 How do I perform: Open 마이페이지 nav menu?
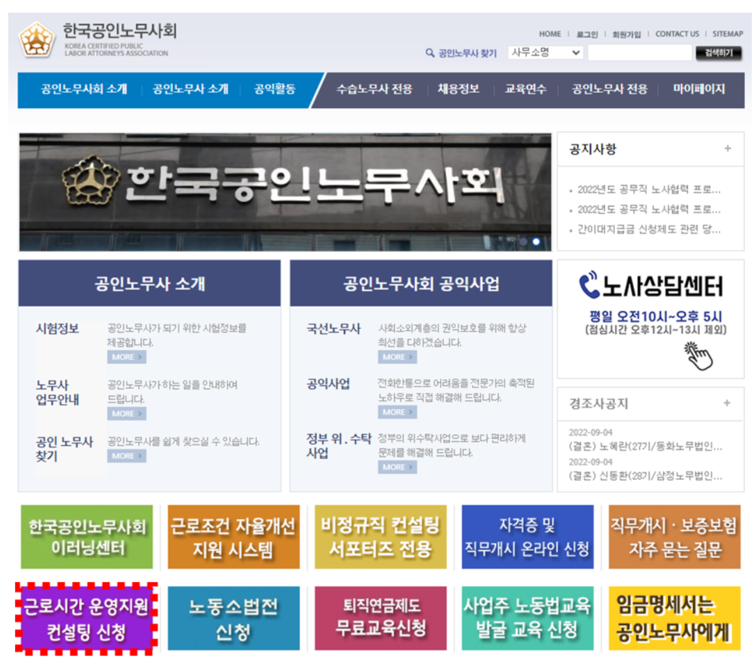(x=699, y=89)
